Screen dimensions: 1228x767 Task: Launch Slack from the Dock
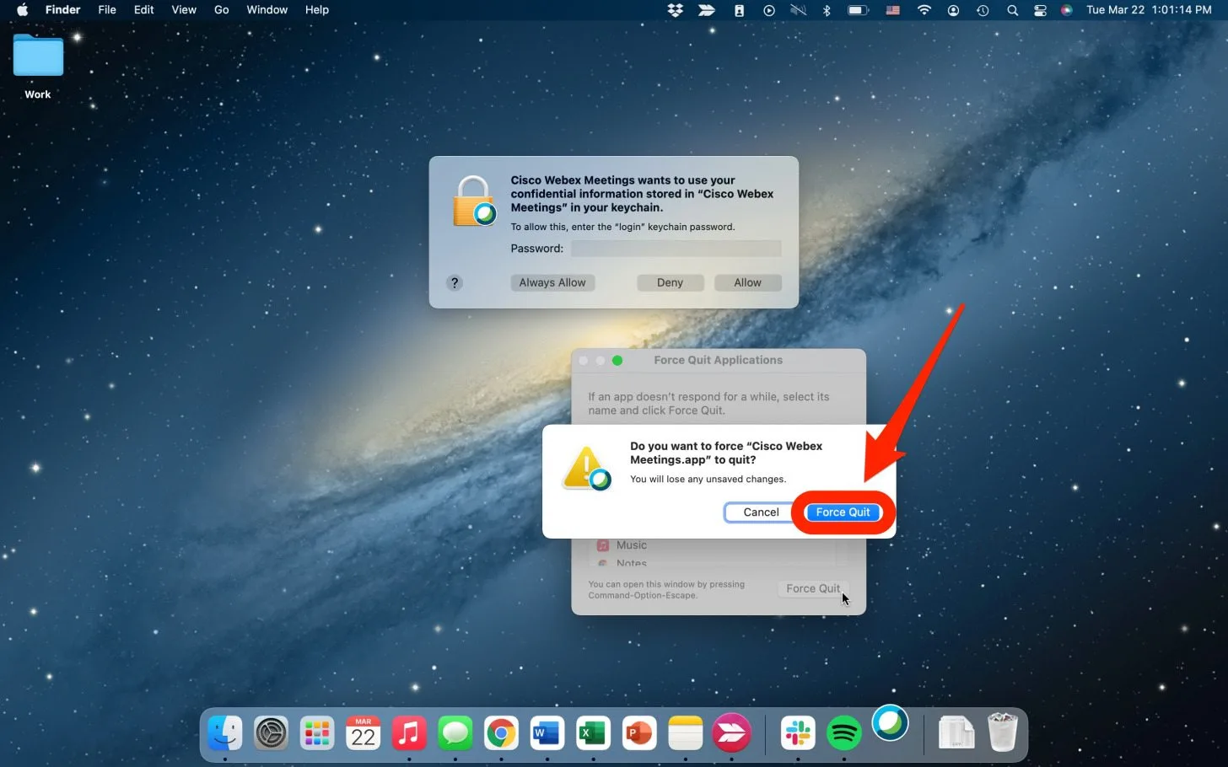tap(798, 733)
